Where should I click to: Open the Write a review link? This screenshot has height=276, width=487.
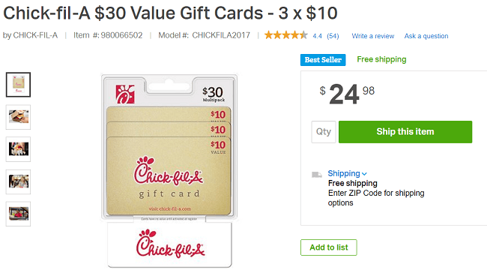click(x=372, y=36)
